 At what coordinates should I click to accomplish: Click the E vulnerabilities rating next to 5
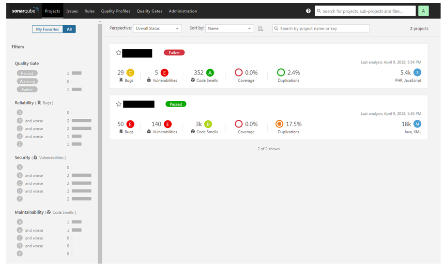[x=165, y=73]
